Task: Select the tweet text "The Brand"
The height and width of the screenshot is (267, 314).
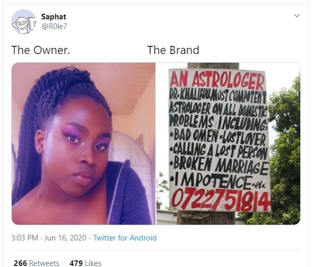Action: pyautogui.click(x=173, y=50)
